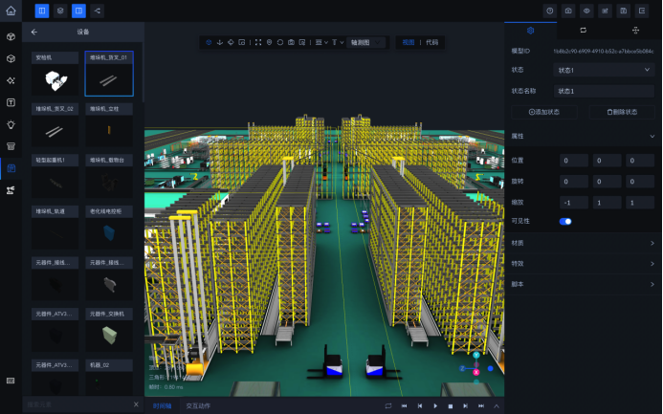Open the active device library icon in sidebar

click(x=11, y=168)
